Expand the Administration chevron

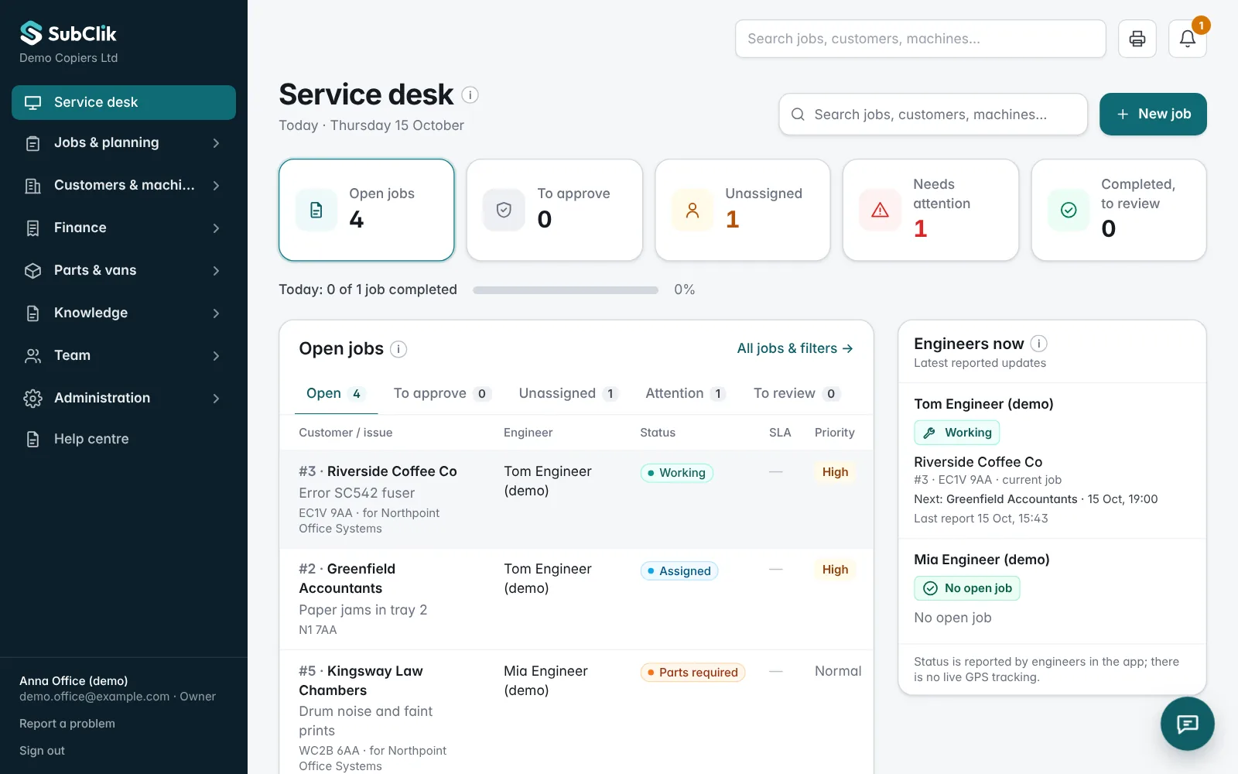216,398
